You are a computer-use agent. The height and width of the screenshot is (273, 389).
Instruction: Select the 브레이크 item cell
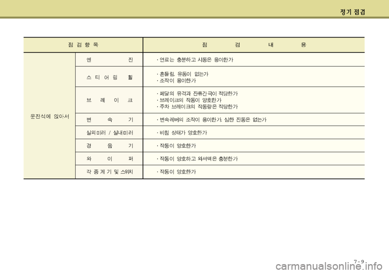[x=109, y=100]
